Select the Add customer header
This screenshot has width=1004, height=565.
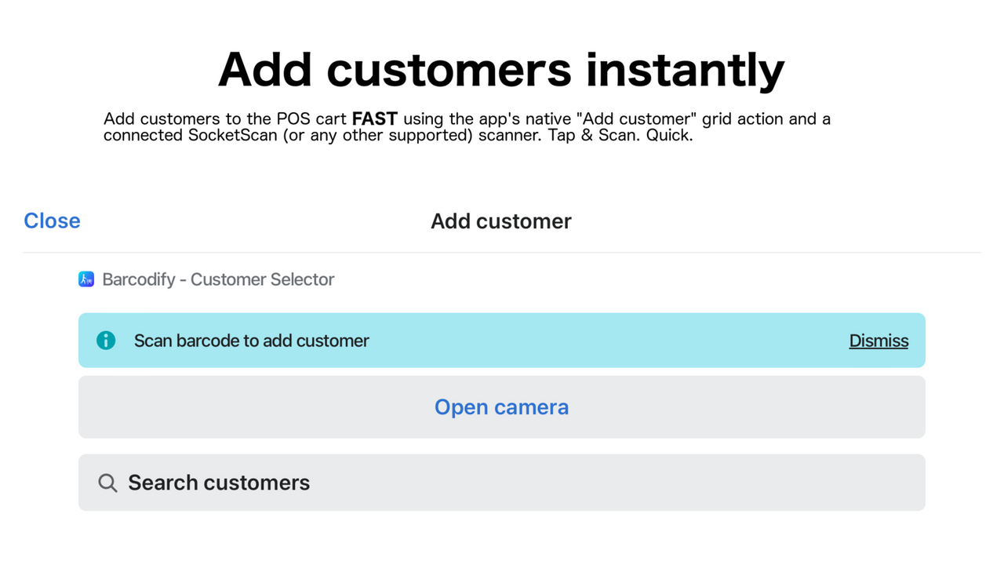[x=501, y=221]
